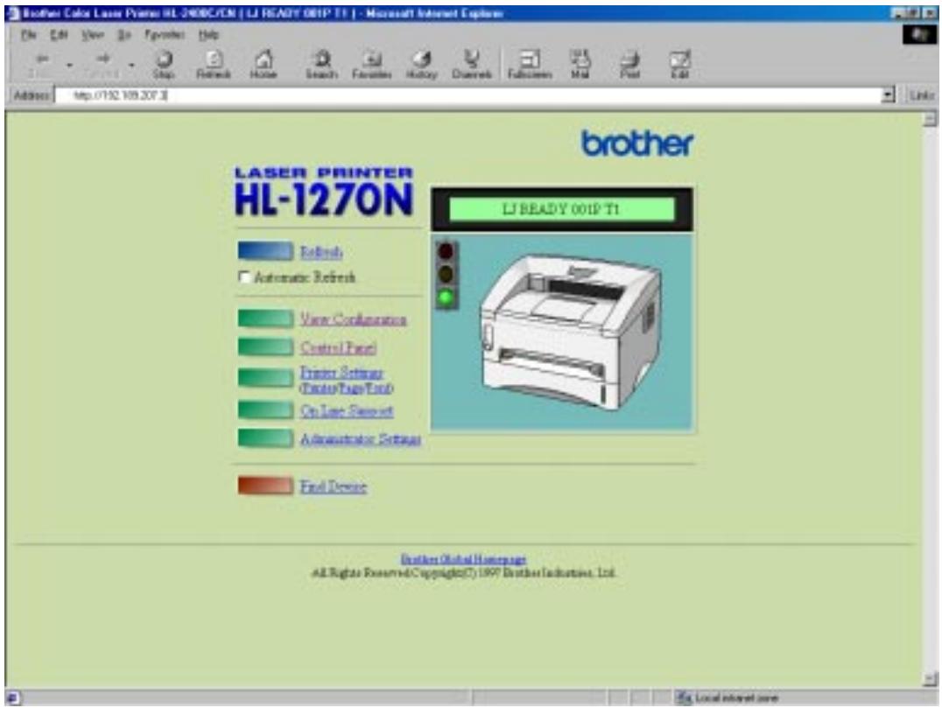Click the Print toolbar icon
The width and height of the screenshot is (942, 708).
tap(629, 64)
